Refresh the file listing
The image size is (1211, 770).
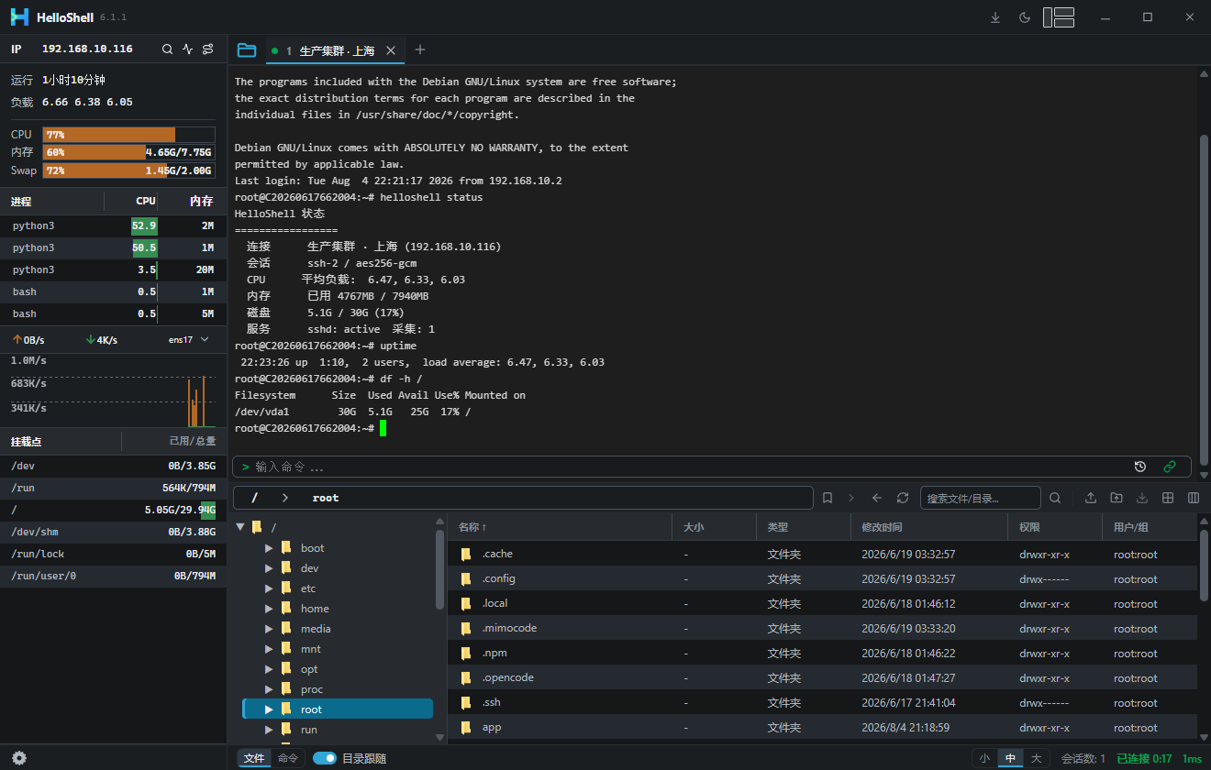(x=903, y=498)
